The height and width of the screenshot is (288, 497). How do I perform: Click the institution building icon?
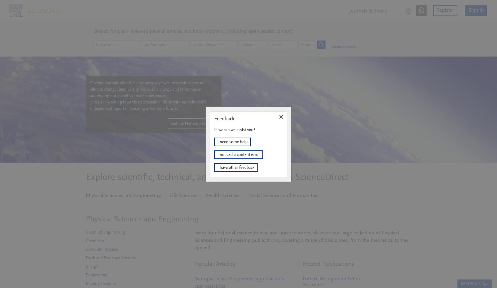click(x=421, y=11)
